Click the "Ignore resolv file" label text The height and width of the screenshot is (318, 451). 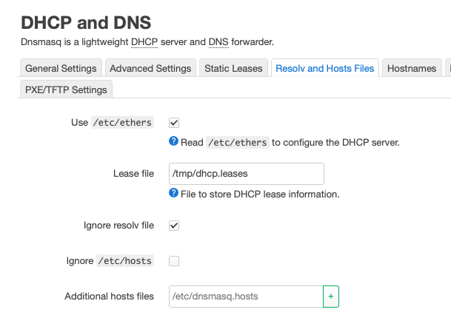coord(118,226)
